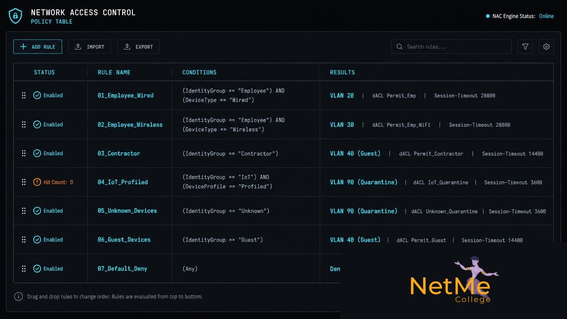This screenshot has height=319, width=567.
Task: Toggle the Enabled status for 02_Employee_Wireless
Action: (x=48, y=124)
